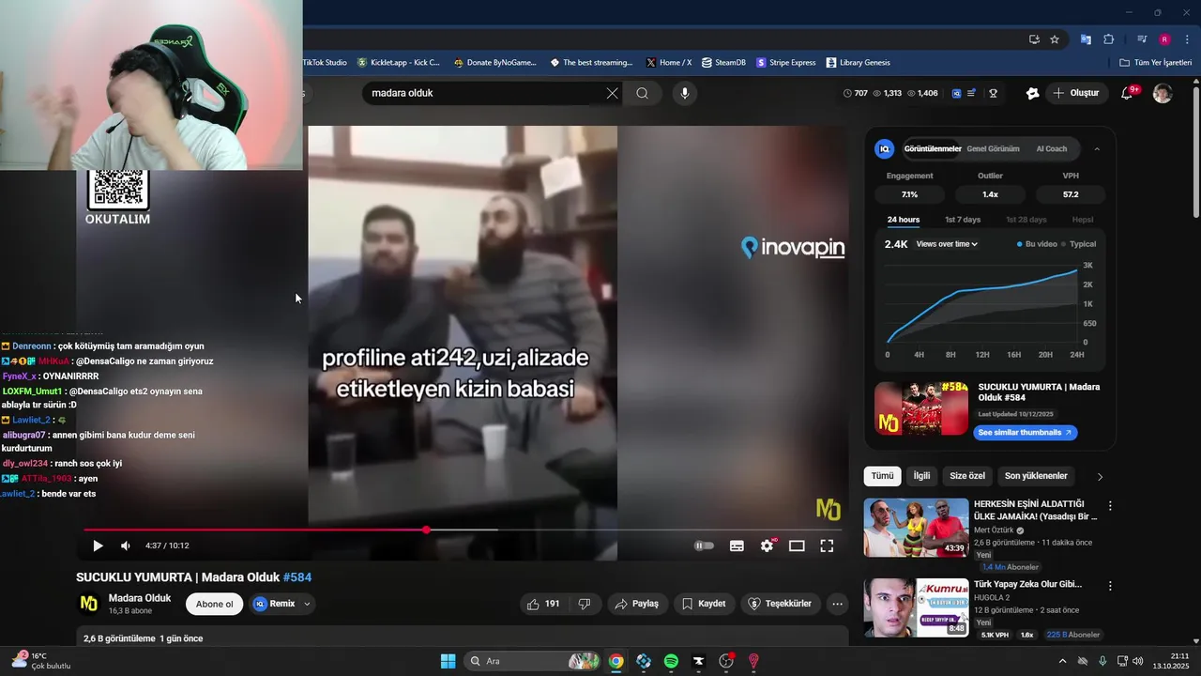Open Spotify from the taskbar
The height and width of the screenshot is (676, 1201).
pos(671,661)
